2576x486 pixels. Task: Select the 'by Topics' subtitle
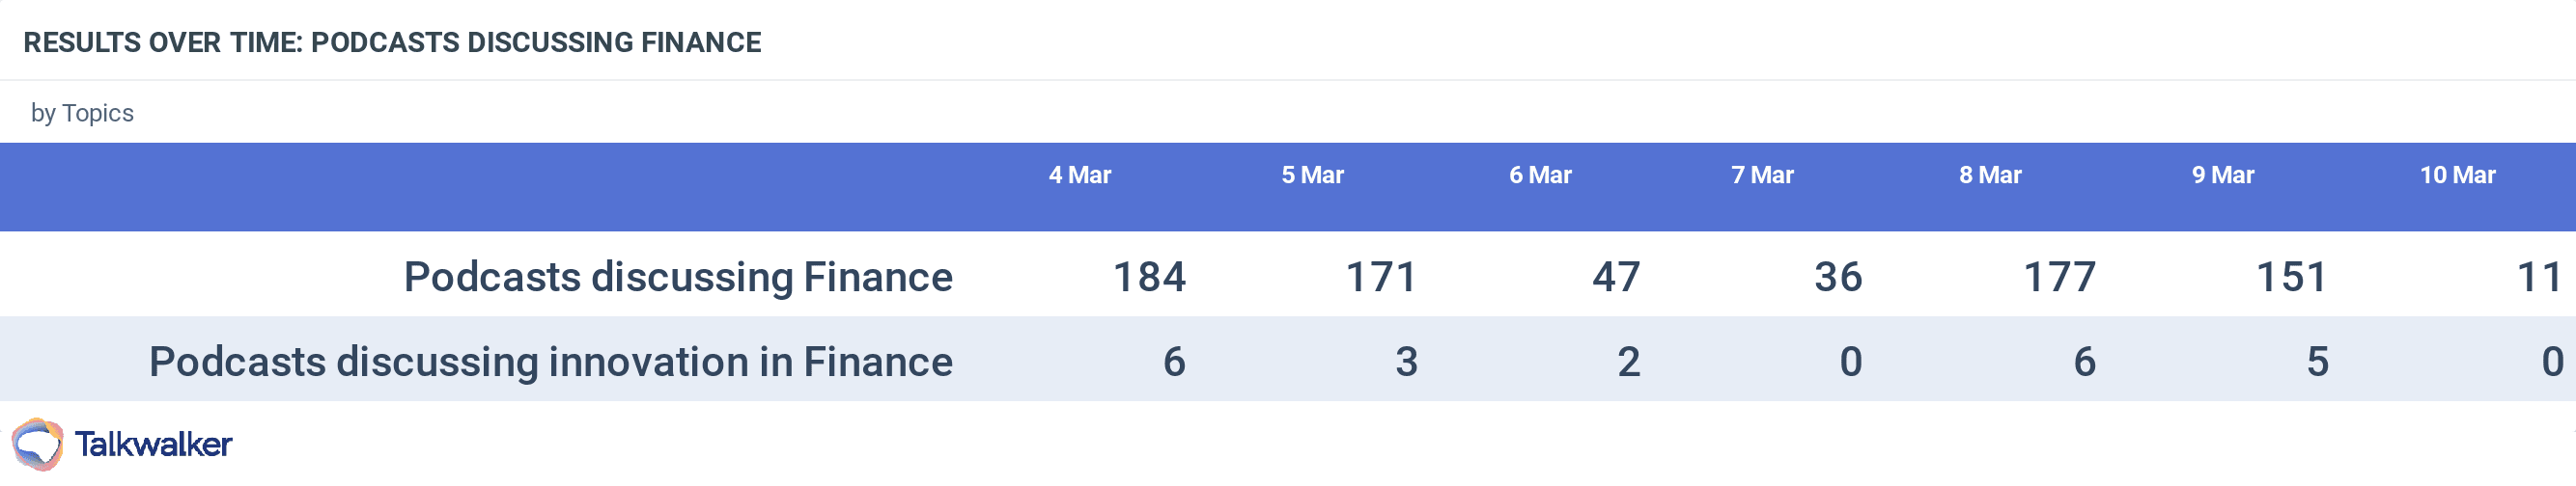(82, 113)
